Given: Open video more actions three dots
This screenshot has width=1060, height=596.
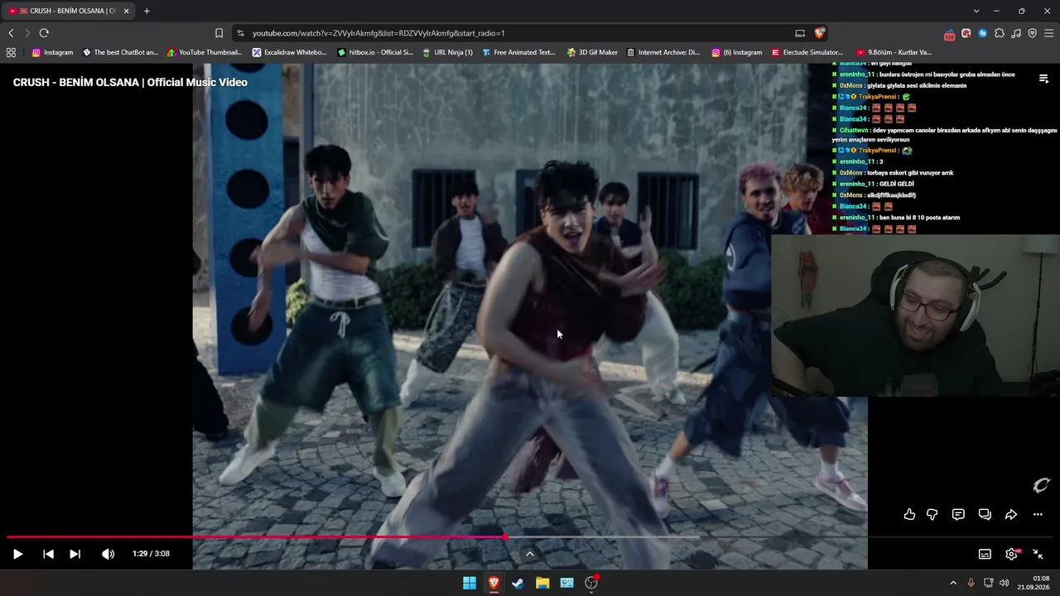Looking at the screenshot, I should click(x=1038, y=514).
